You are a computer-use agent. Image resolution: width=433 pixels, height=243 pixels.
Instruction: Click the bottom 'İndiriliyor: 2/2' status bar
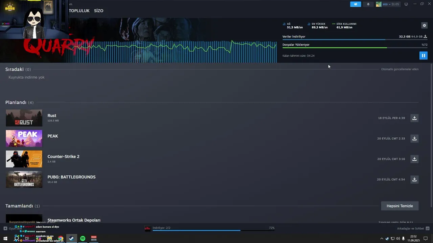(213, 229)
